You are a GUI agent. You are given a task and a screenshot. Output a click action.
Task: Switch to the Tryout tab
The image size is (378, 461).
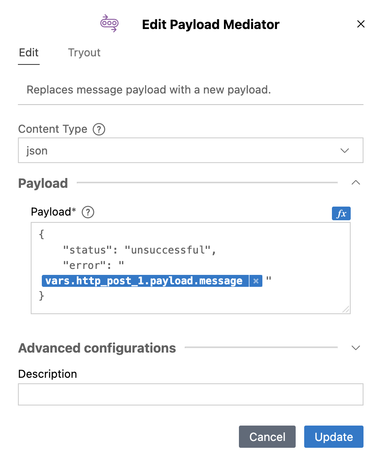(84, 53)
